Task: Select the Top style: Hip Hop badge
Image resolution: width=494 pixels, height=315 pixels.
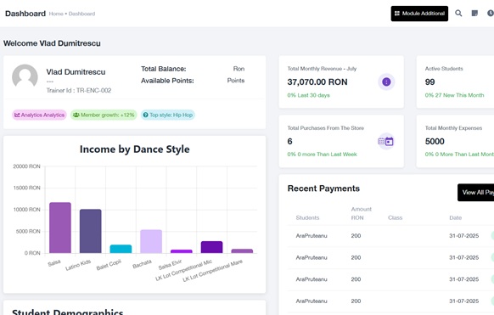Action: [x=167, y=115]
